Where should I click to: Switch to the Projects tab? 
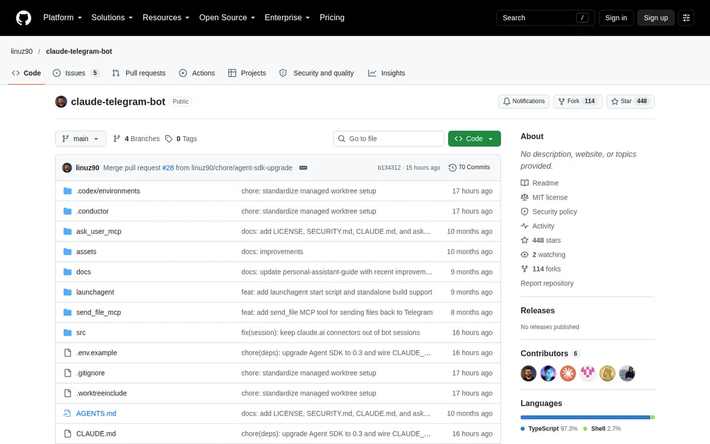(x=247, y=73)
